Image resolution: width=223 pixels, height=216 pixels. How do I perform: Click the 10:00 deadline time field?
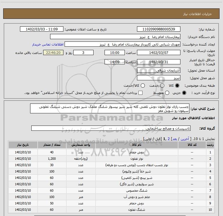[x=115, y=52]
